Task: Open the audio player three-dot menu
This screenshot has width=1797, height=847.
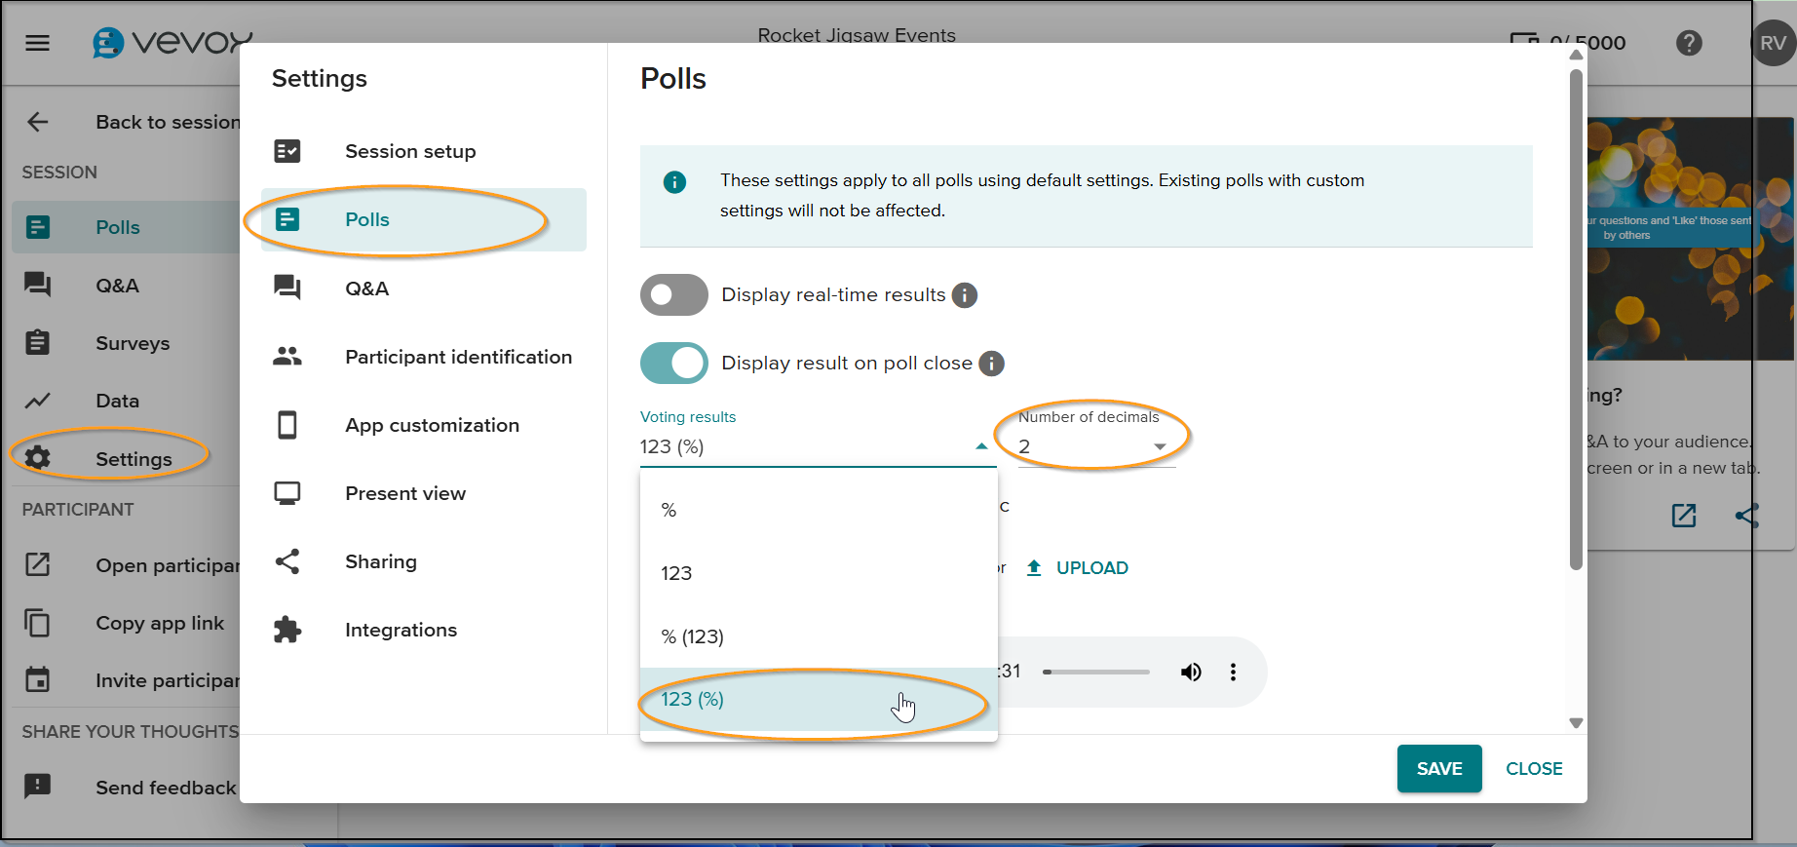Action: point(1233,672)
